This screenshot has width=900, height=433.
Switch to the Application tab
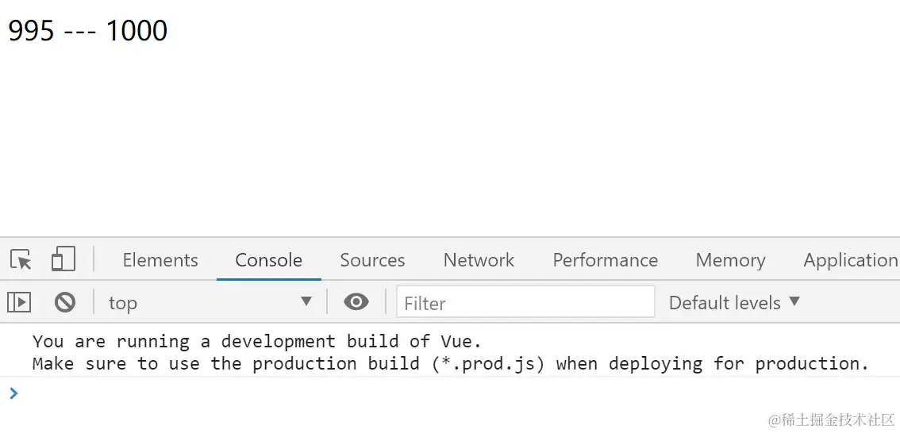point(850,260)
